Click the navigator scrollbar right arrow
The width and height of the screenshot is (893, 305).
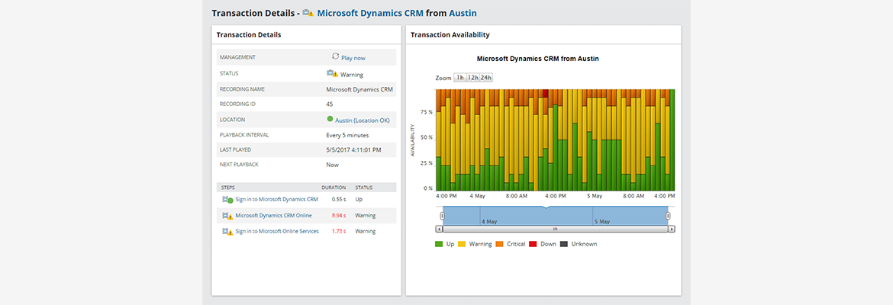[x=672, y=229]
